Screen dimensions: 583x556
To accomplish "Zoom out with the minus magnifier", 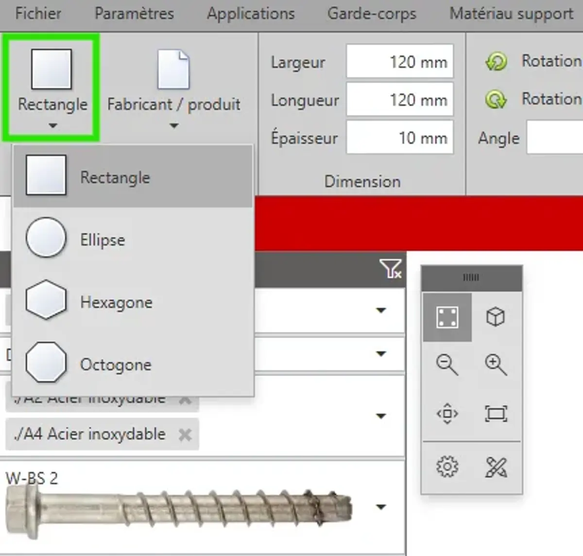I will click(447, 365).
